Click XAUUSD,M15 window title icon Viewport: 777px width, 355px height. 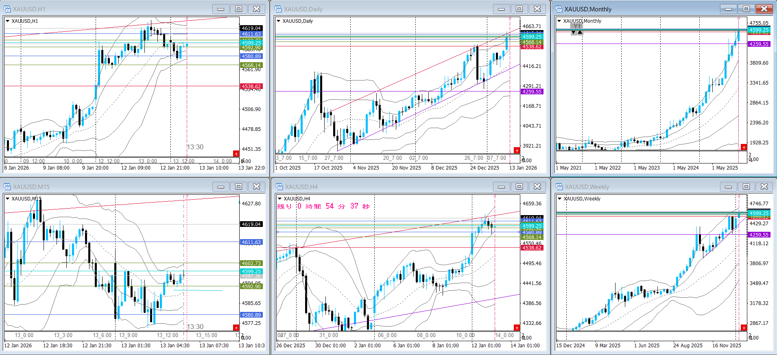[7, 187]
